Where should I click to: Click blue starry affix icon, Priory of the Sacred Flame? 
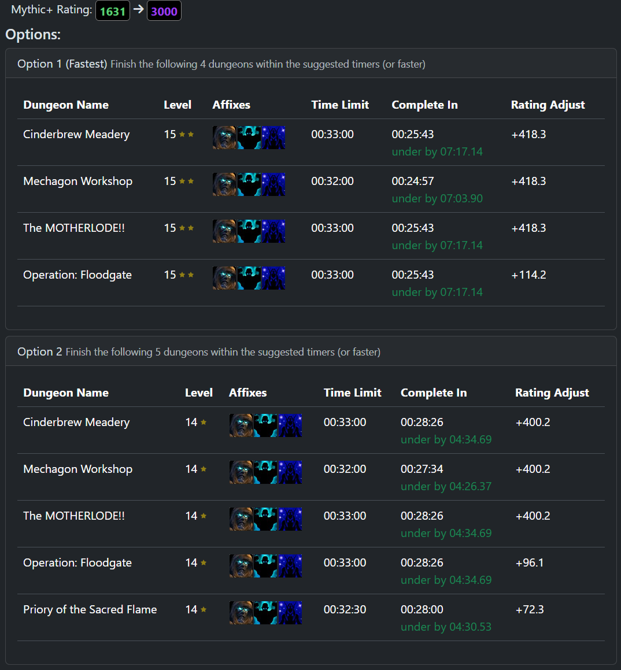[x=290, y=613]
